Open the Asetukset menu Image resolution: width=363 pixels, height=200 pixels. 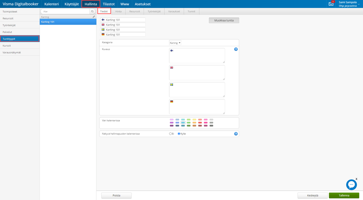142,4
